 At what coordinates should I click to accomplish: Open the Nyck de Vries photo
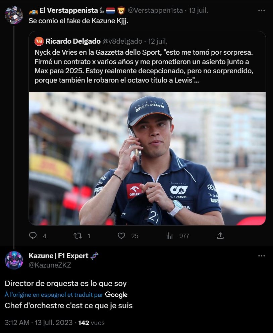click(x=147, y=158)
